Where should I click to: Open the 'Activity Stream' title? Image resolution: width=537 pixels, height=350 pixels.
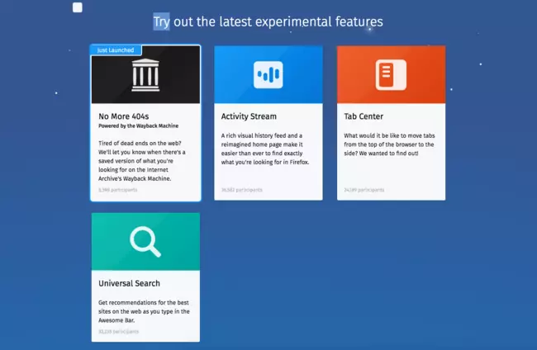click(x=249, y=116)
